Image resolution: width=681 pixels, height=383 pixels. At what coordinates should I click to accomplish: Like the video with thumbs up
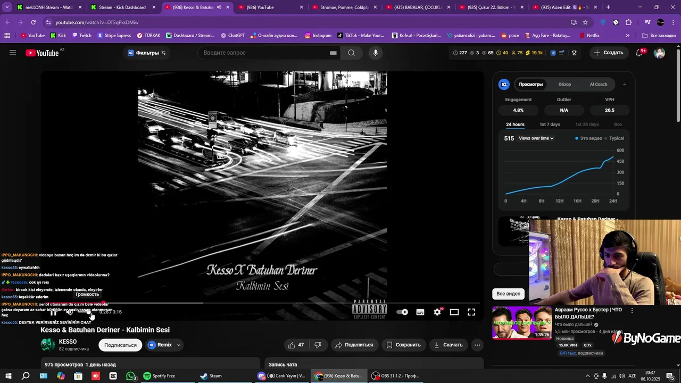pos(296,345)
